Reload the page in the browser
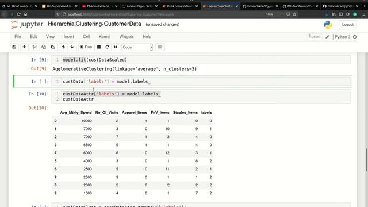Image resolution: width=368 pixels, height=207 pixels. 18,14
